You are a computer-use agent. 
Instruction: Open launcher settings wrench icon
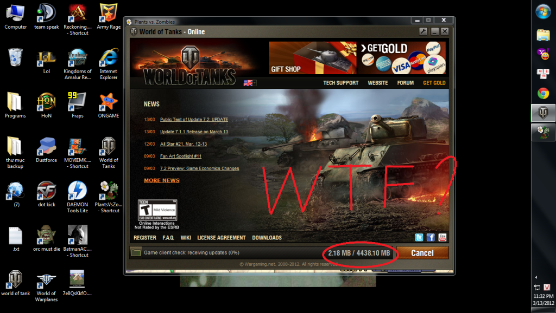click(x=424, y=31)
